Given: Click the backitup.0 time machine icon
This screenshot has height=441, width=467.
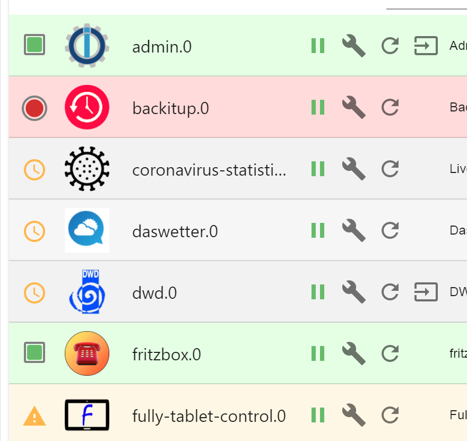Looking at the screenshot, I should click(x=87, y=107).
